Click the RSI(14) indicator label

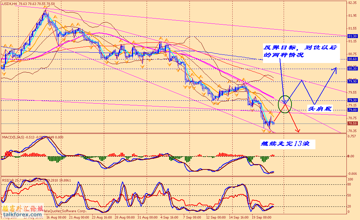pos(8,180)
